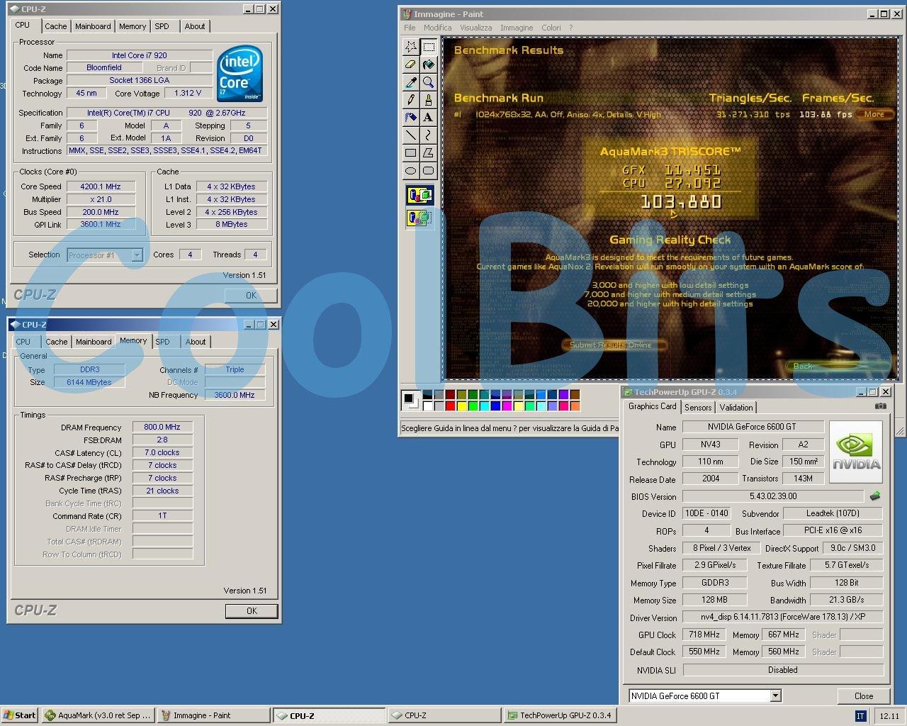Click the BIOS Version value 5.43.02.39.00
The height and width of the screenshot is (726, 907).
click(773, 496)
